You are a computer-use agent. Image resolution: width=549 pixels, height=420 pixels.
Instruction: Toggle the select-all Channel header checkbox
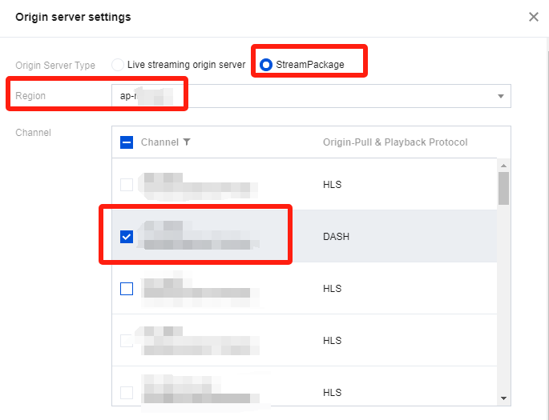click(x=127, y=142)
